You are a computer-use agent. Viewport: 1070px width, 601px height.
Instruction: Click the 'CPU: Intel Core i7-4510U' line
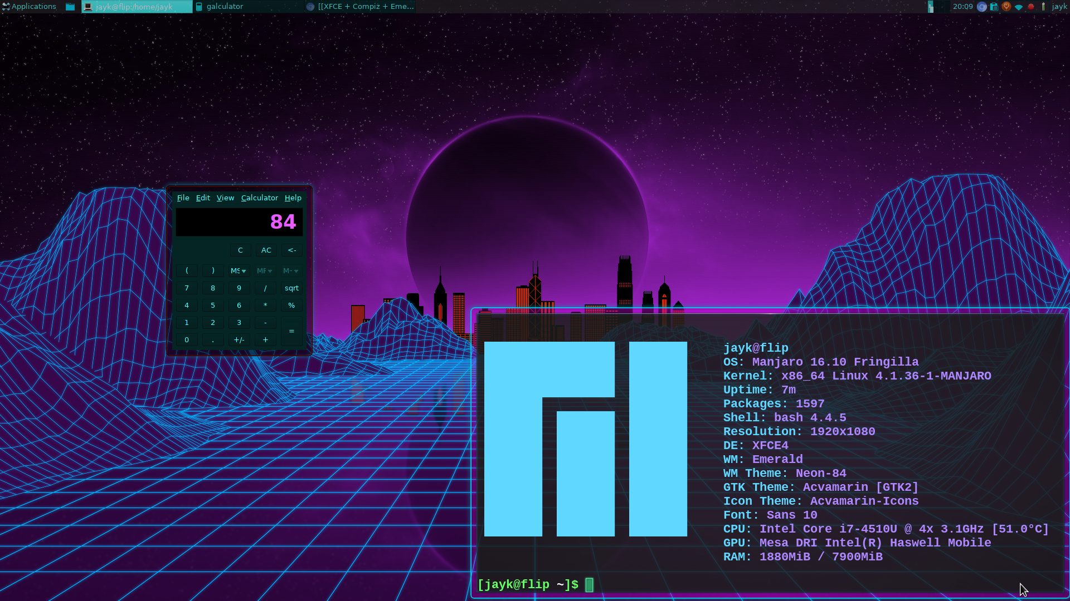pos(886,529)
